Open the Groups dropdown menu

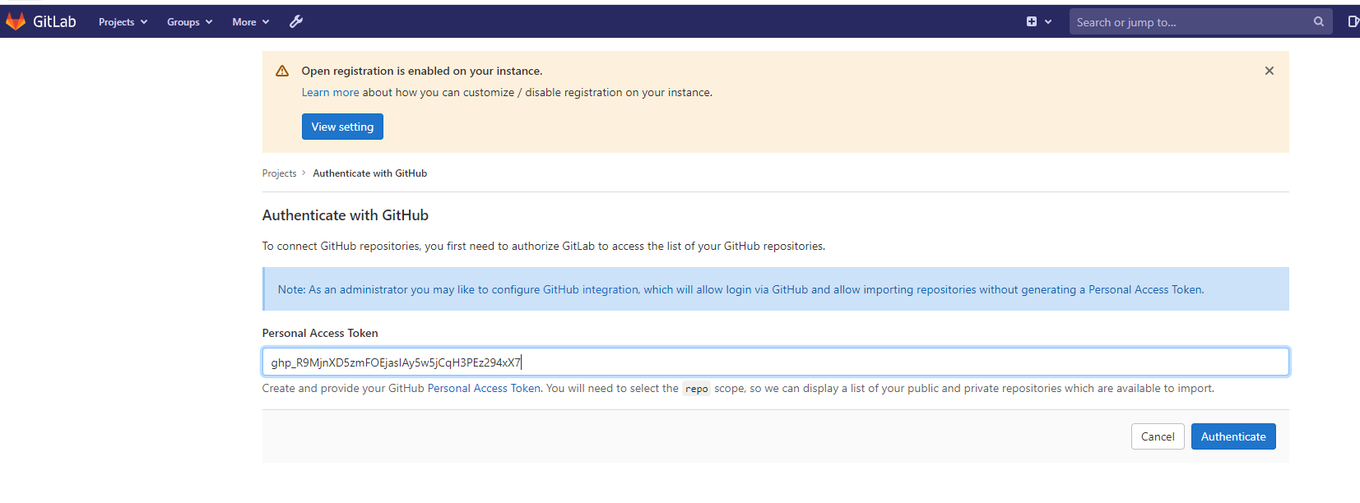[x=189, y=22]
